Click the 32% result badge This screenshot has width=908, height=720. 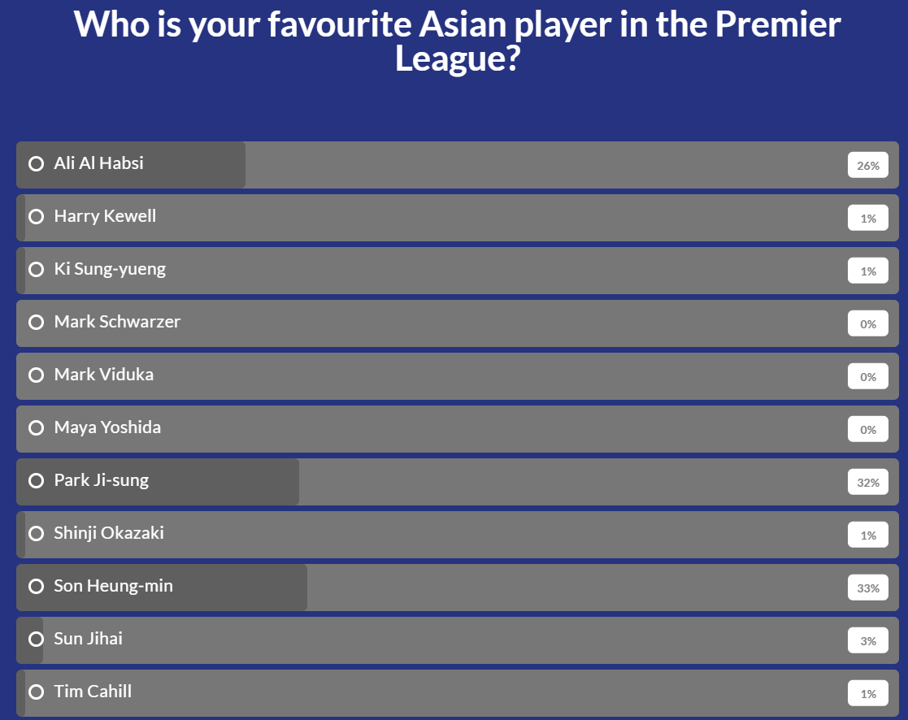[867, 482]
